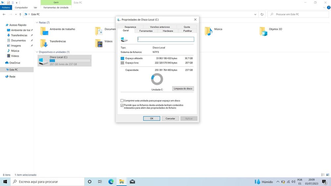Screen dimensions: 331x186
Task: Switch to the Ferramentas tab
Action: 146,31
